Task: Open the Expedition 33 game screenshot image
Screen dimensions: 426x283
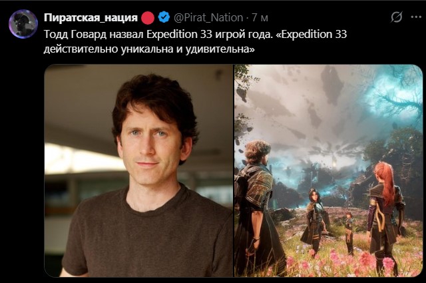Action: click(x=328, y=170)
